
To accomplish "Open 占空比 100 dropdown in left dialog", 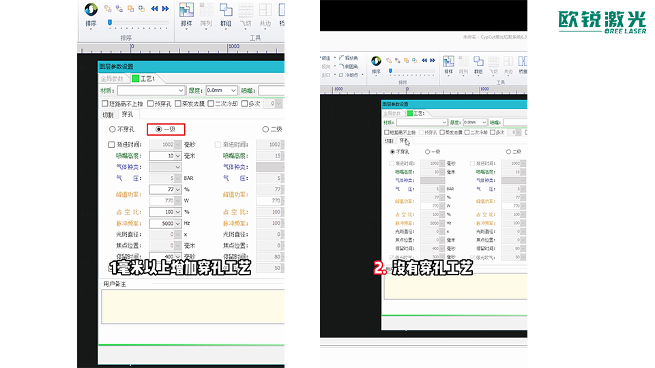I will pos(165,212).
